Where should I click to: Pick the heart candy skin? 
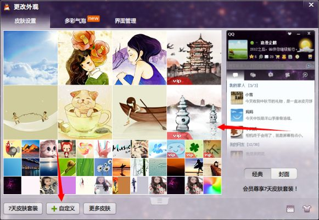[x=85, y=149]
